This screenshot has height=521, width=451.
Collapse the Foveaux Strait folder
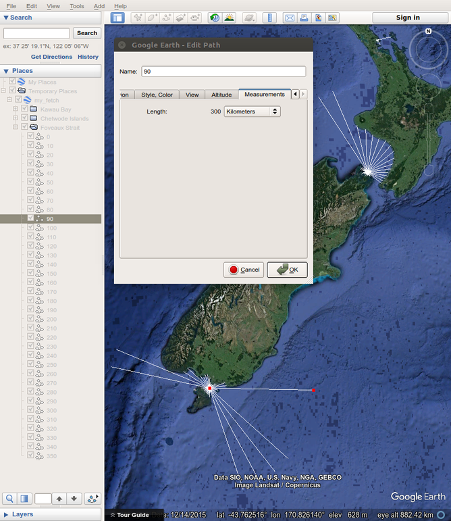click(x=16, y=126)
